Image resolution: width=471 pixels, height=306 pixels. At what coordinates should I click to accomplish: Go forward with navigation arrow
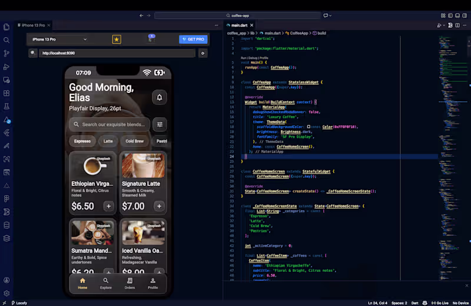pos(148,16)
